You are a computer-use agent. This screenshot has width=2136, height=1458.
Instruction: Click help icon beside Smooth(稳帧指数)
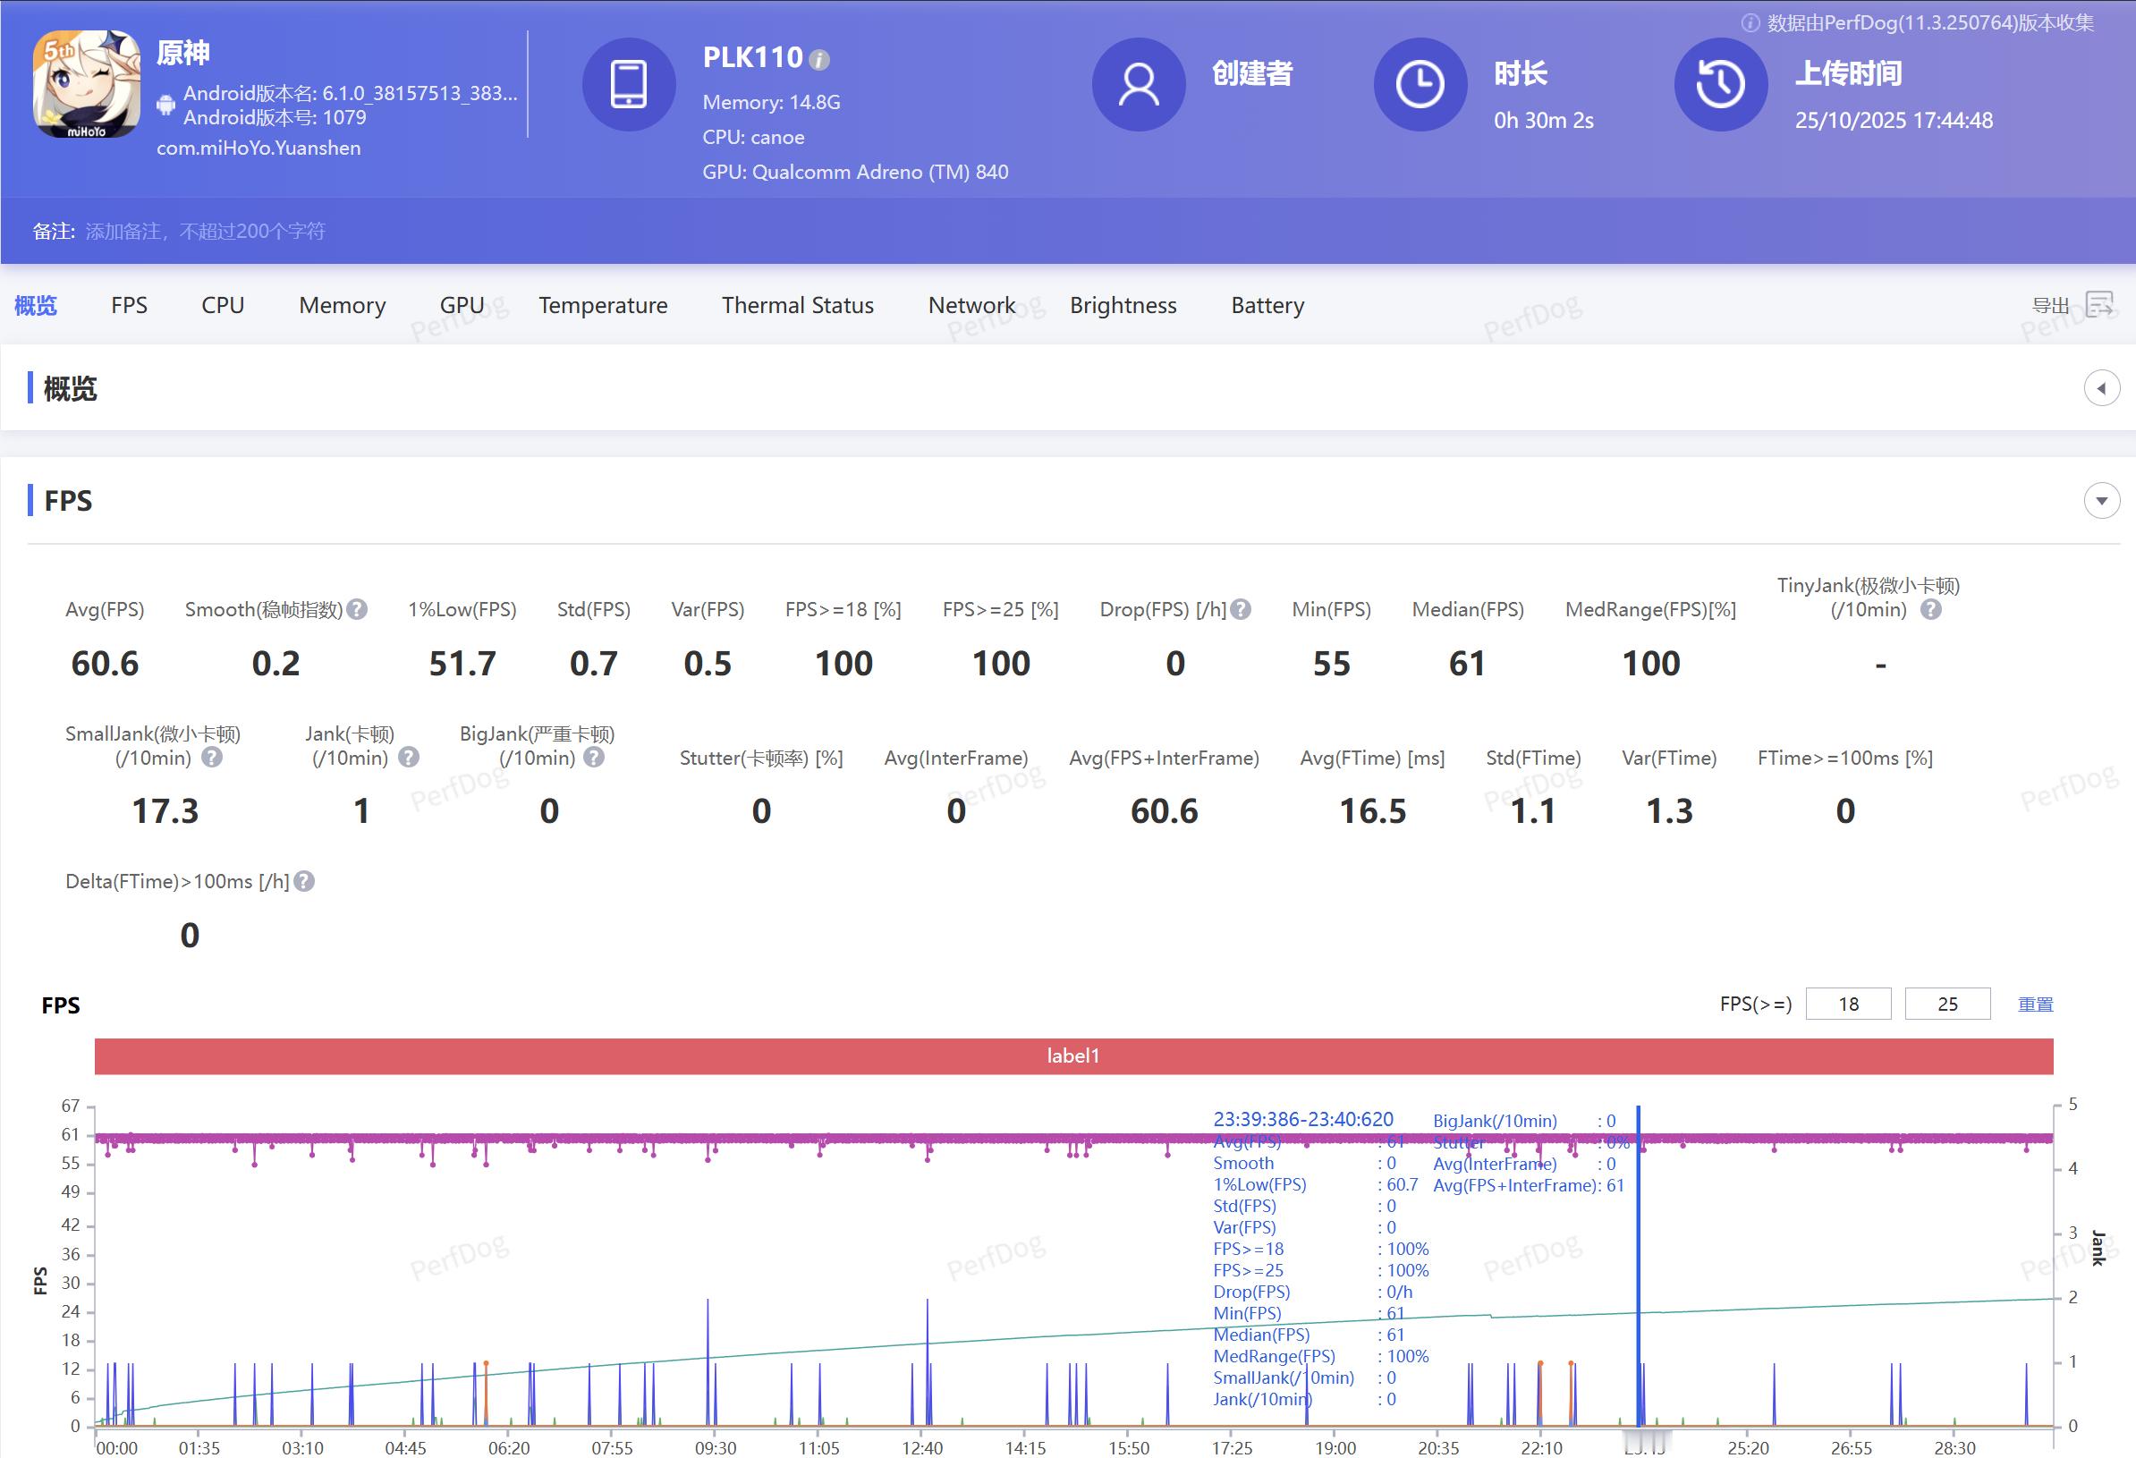pyautogui.click(x=358, y=609)
